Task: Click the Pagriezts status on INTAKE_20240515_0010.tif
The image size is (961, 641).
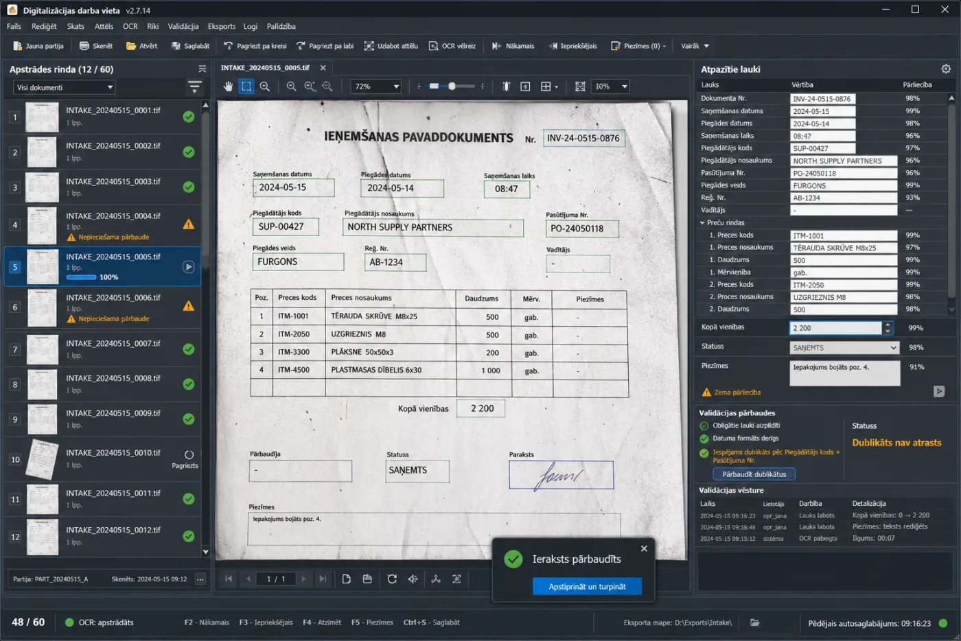Action: 185,460
